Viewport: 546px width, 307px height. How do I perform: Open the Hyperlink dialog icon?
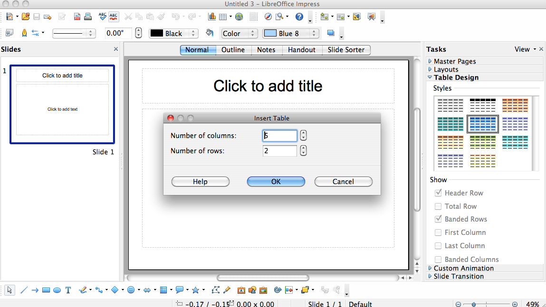pyautogui.click(x=239, y=16)
